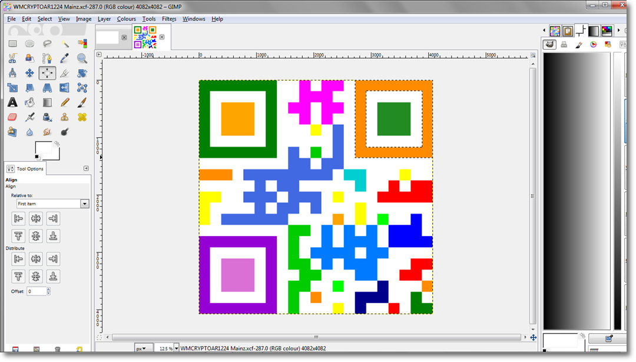This screenshot has height=362, width=636.
Task: Open the Colours menu
Action: (126, 19)
